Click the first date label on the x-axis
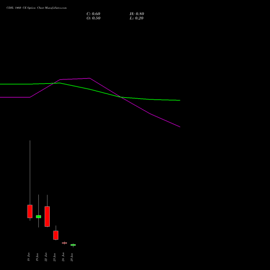The width and height of the screenshot is (270, 270). point(29,256)
